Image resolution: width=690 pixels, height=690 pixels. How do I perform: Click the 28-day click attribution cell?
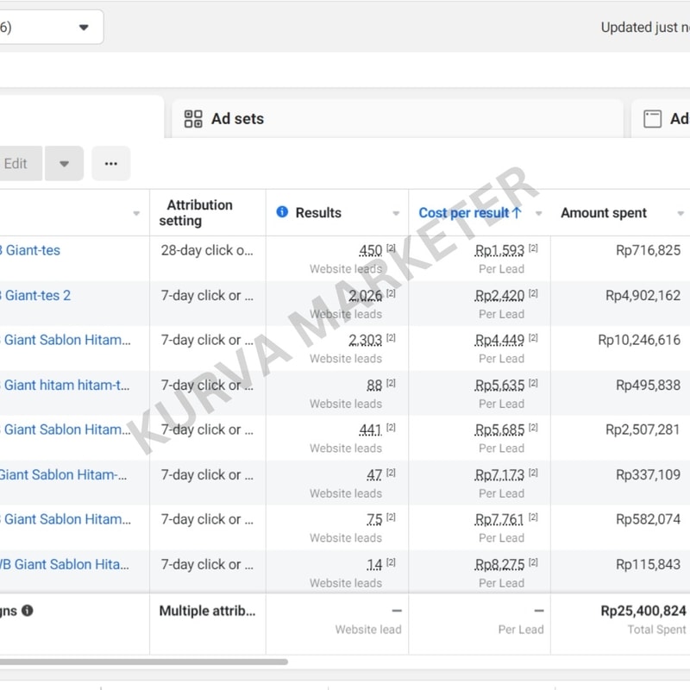tap(207, 250)
